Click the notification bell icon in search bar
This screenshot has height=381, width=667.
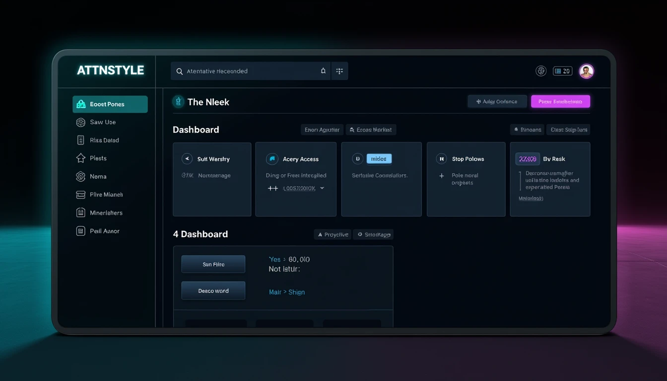tap(323, 71)
